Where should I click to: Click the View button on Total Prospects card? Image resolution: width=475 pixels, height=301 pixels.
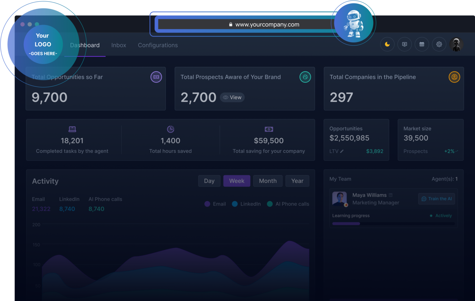pos(232,97)
